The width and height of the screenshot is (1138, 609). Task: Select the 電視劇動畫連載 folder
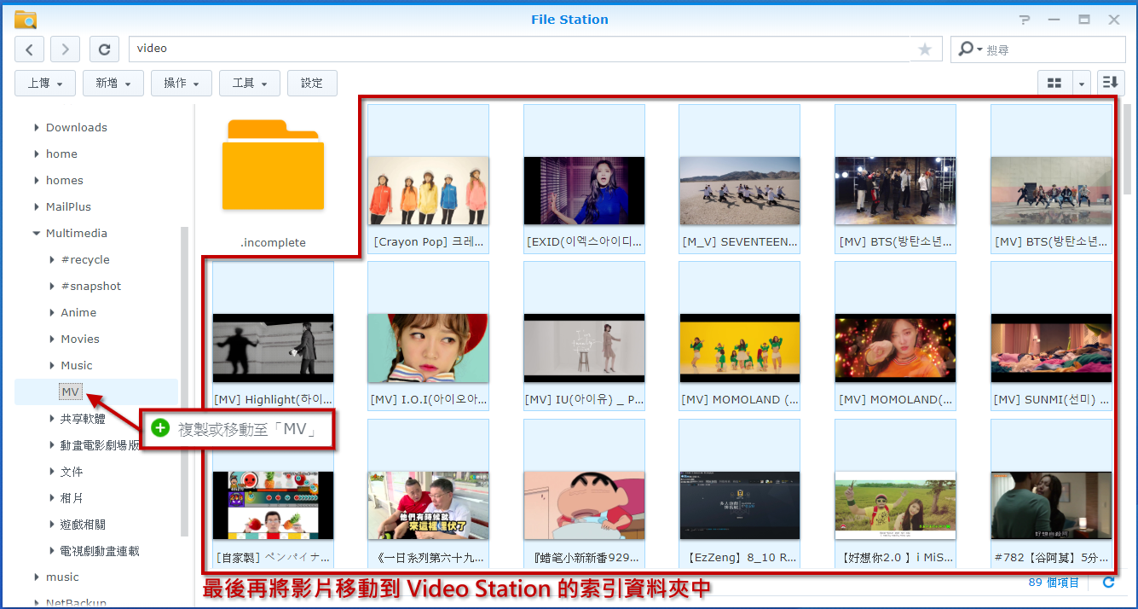point(100,551)
